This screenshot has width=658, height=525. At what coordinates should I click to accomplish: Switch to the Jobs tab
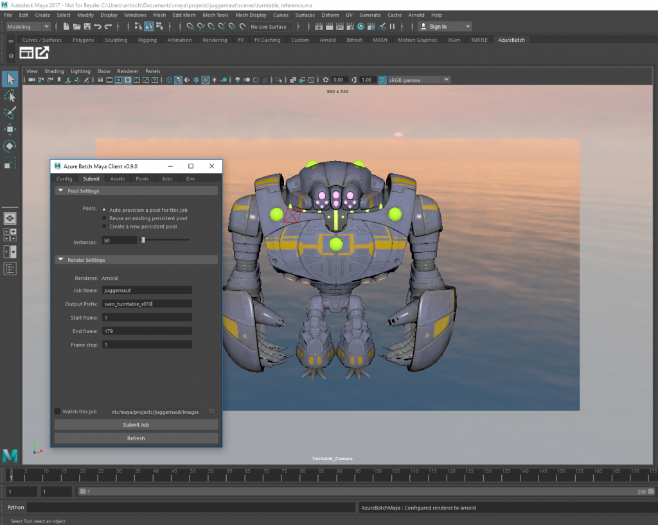167,179
